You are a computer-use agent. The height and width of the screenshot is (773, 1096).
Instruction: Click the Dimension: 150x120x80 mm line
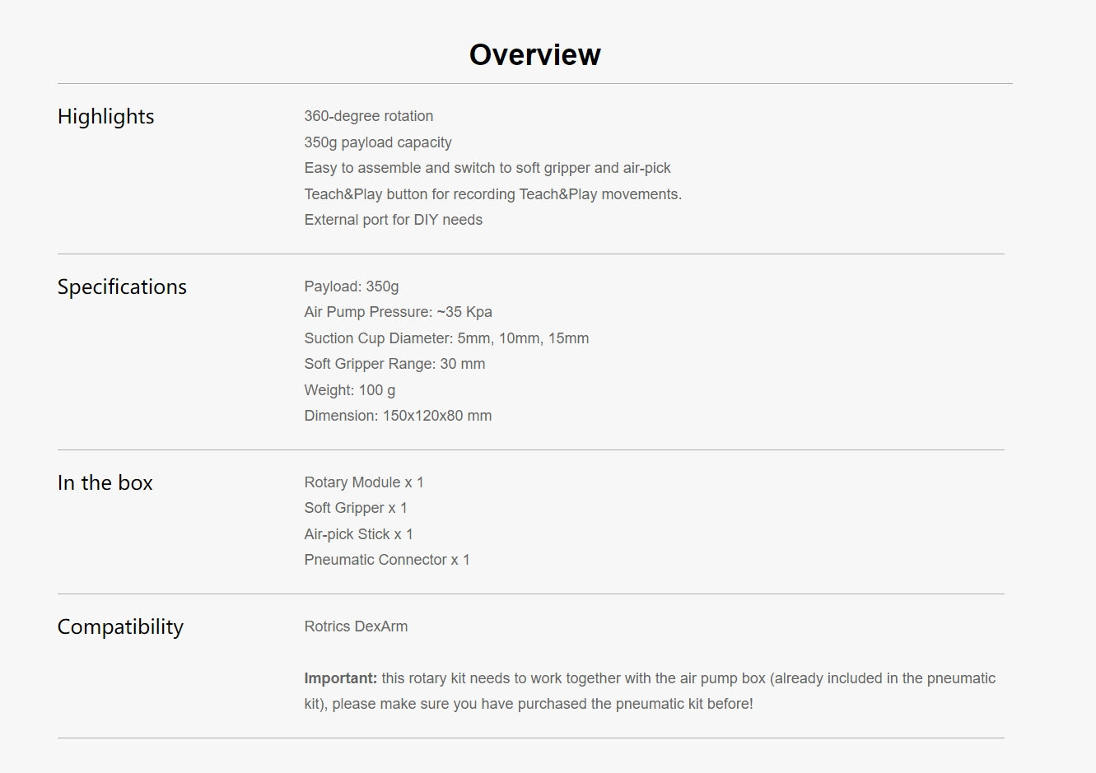(398, 416)
